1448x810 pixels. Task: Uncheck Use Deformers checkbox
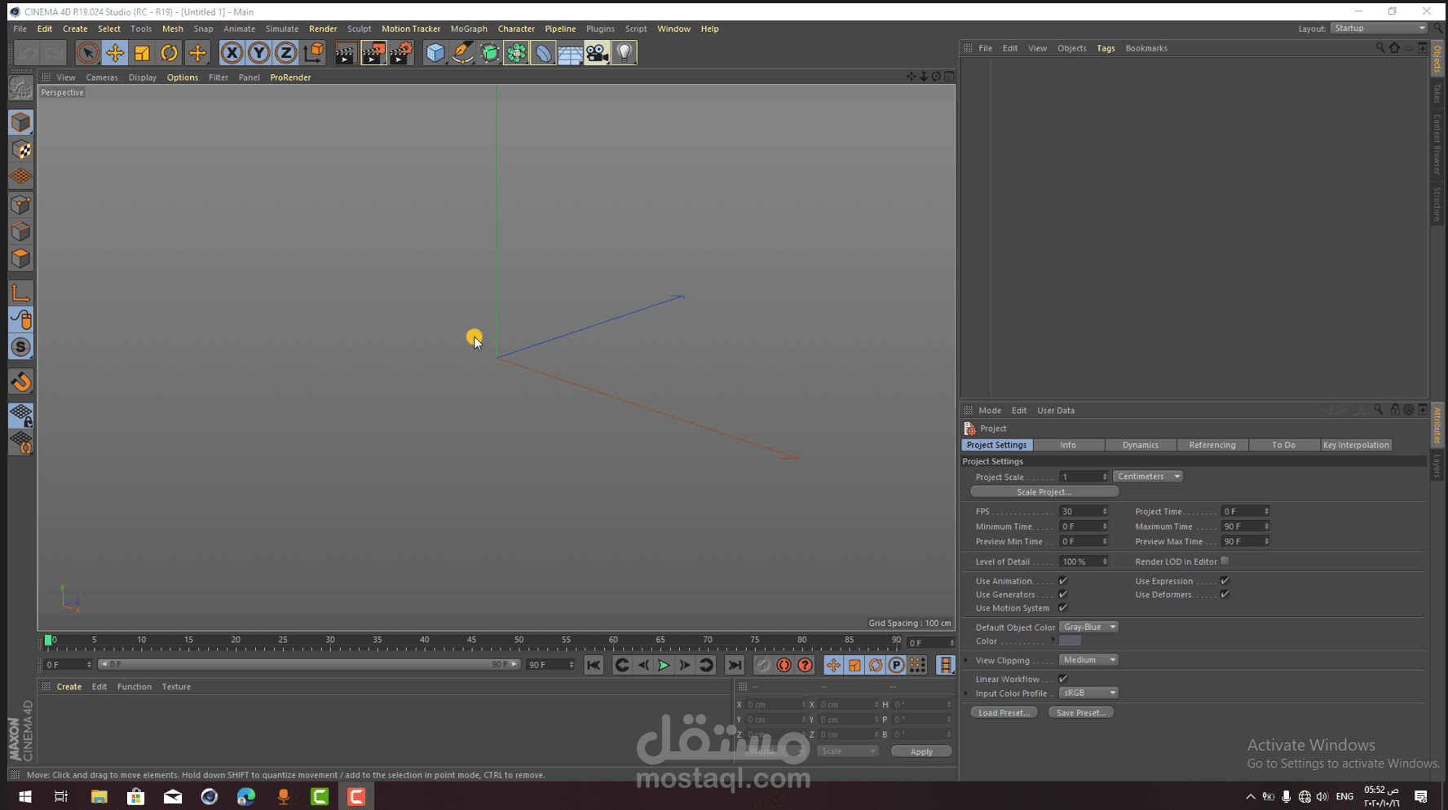(x=1225, y=595)
